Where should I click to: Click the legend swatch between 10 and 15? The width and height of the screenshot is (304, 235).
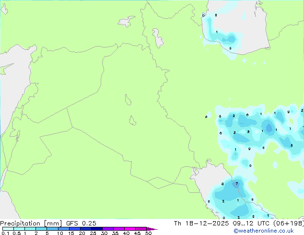pyautogui.click(x=63, y=229)
